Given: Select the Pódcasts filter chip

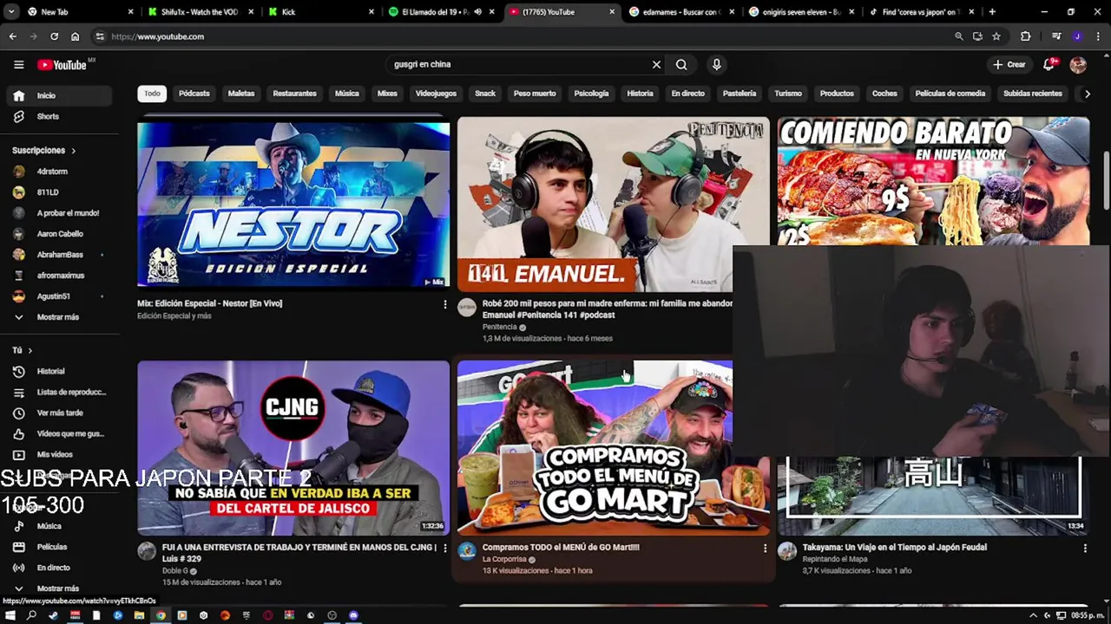Looking at the screenshot, I should 194,94.
